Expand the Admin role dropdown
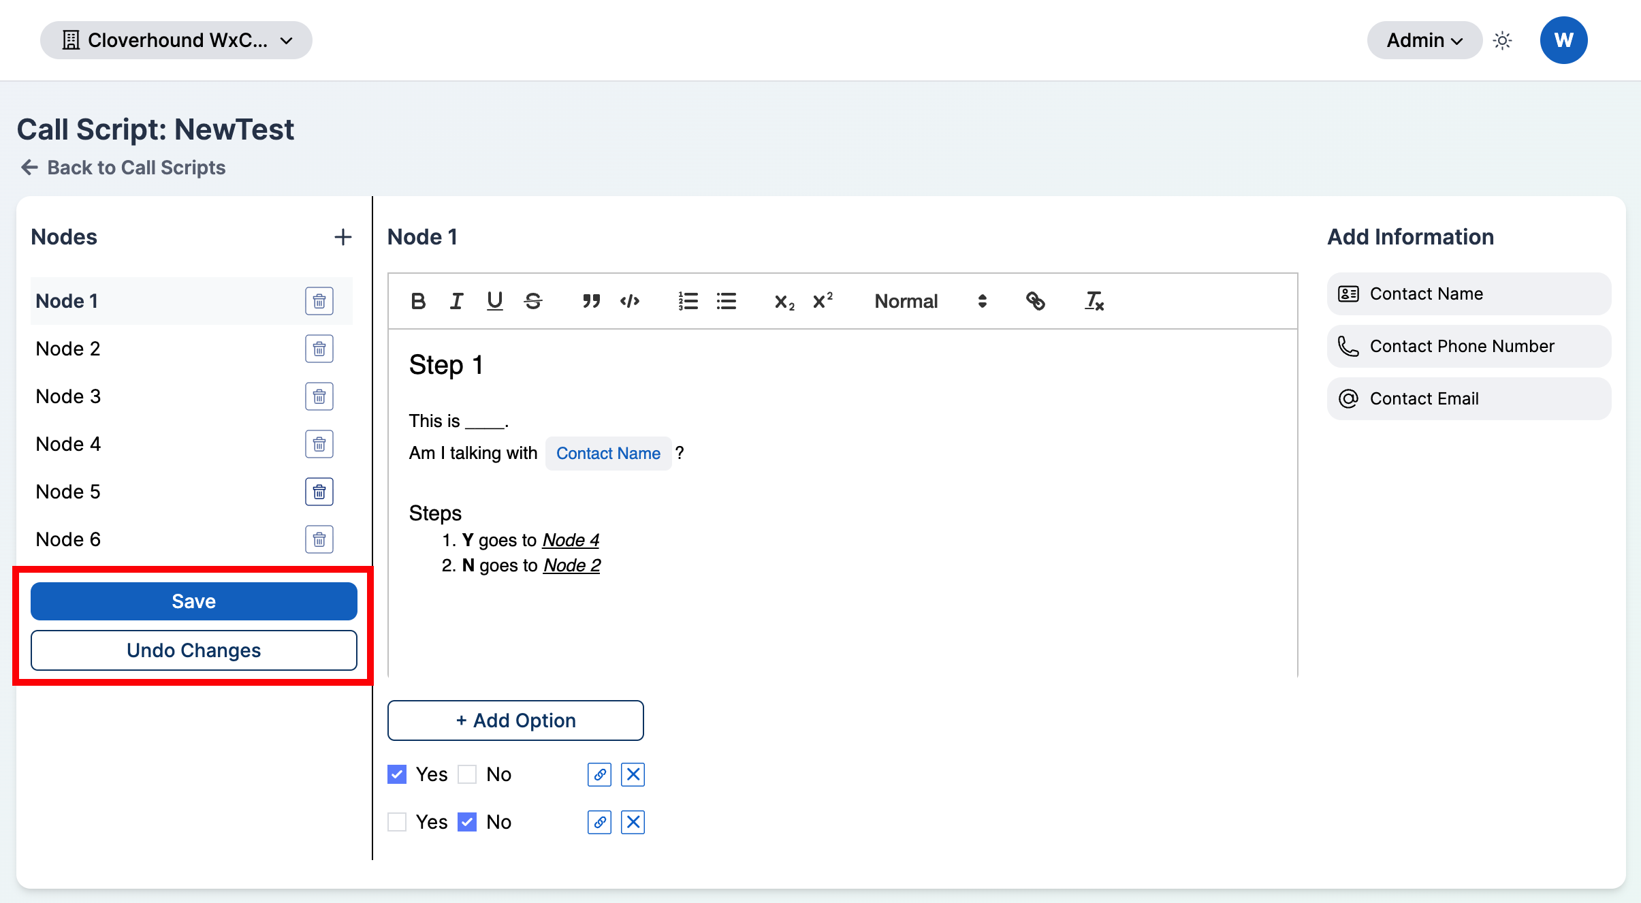Image resolution: width=1641 pixels, height=903 pixels. 1424,40
